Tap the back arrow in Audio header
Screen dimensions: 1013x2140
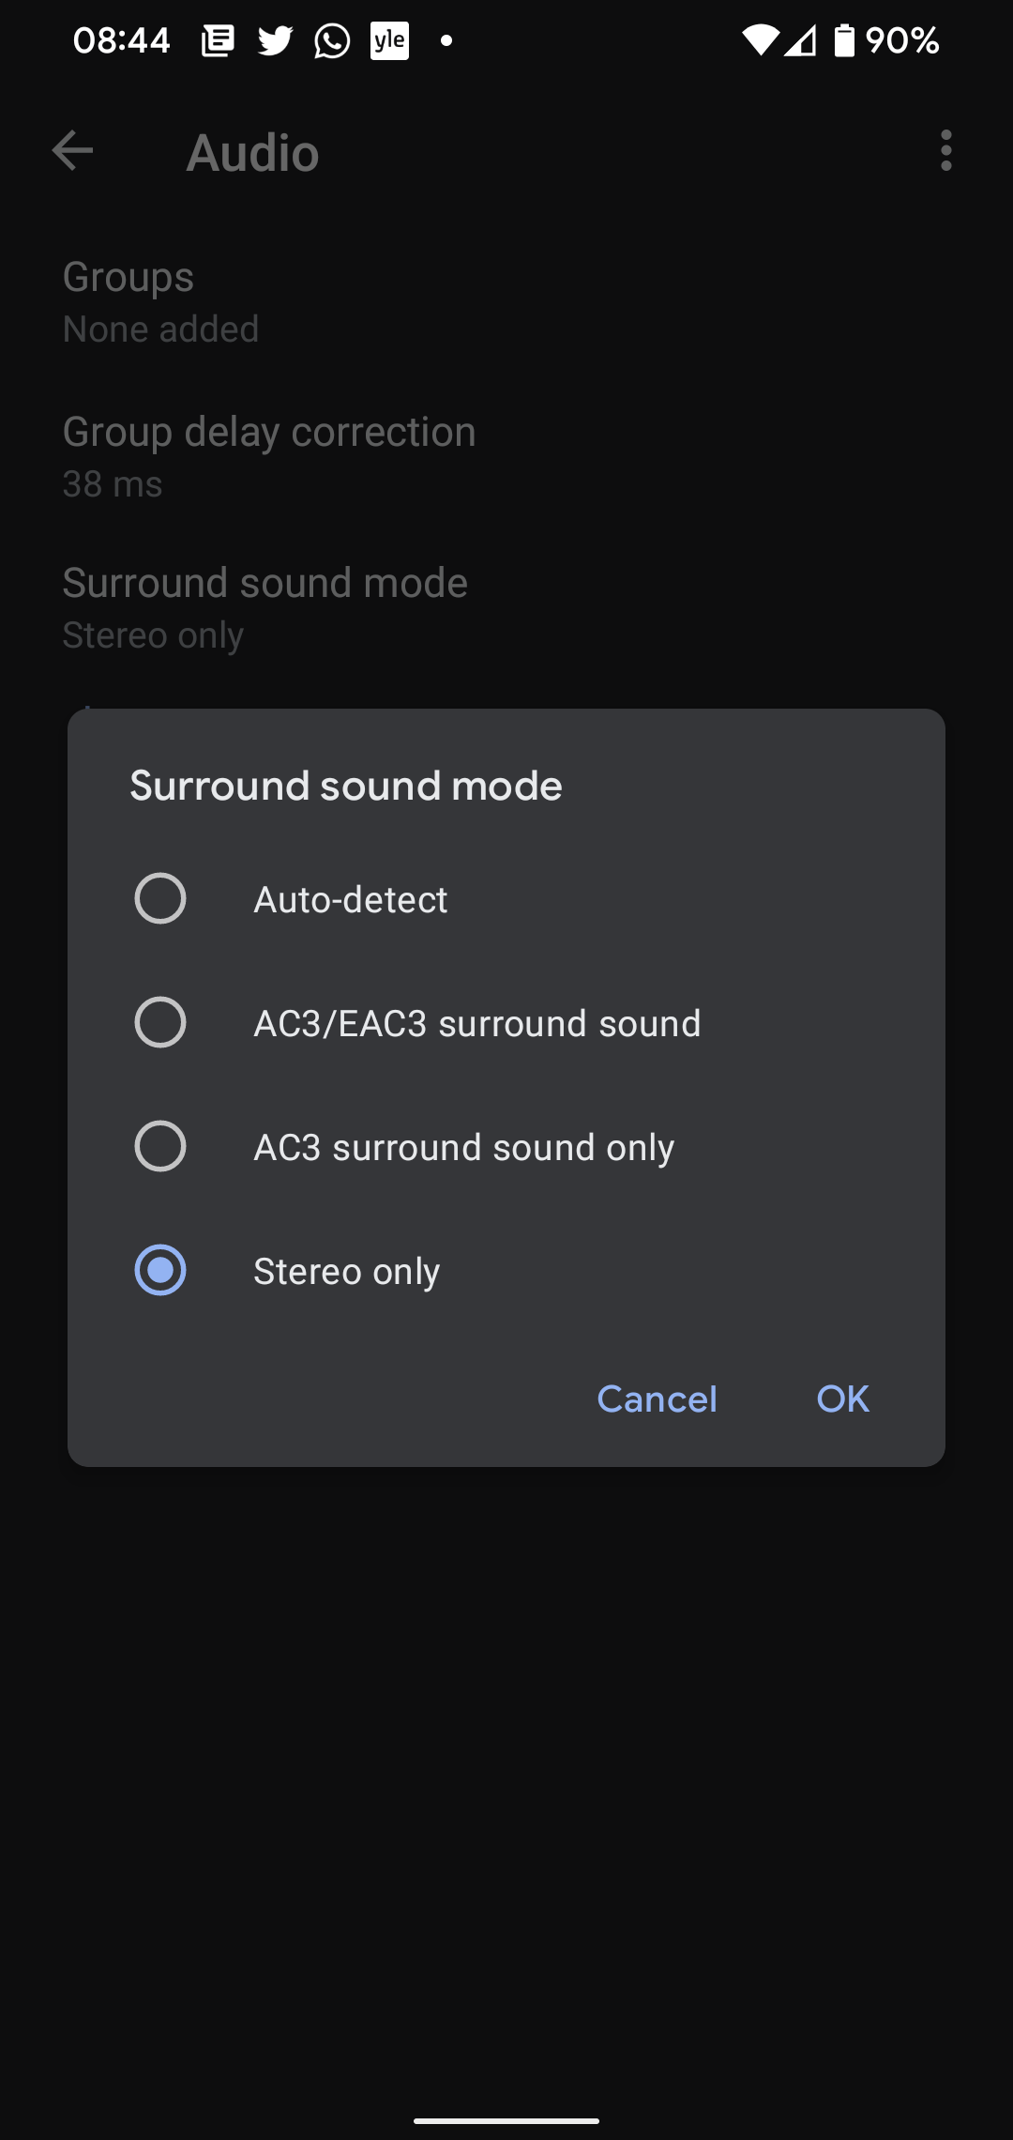[x=72, y=151]
